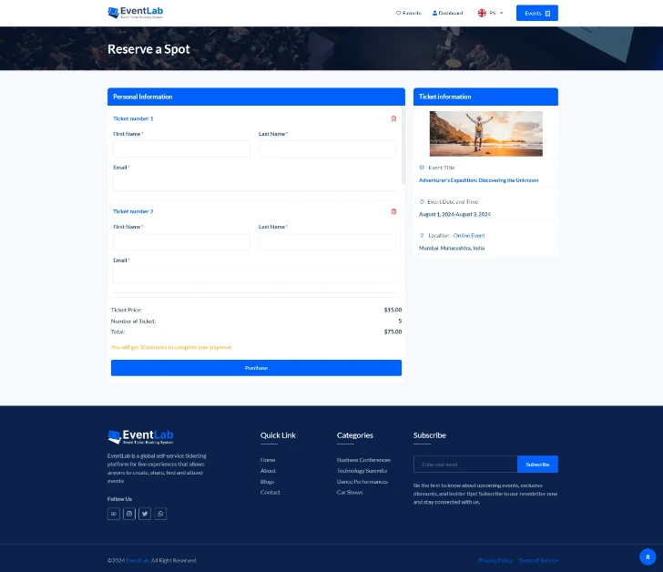Open the Adventurer's Expedition event title link
This screenshot has width=663, height=572.
478,180
